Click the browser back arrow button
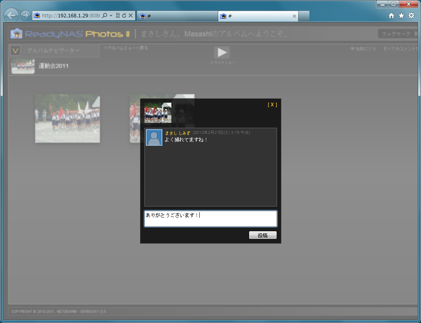This screenshot has width=421, height=323. pos(11,15)
